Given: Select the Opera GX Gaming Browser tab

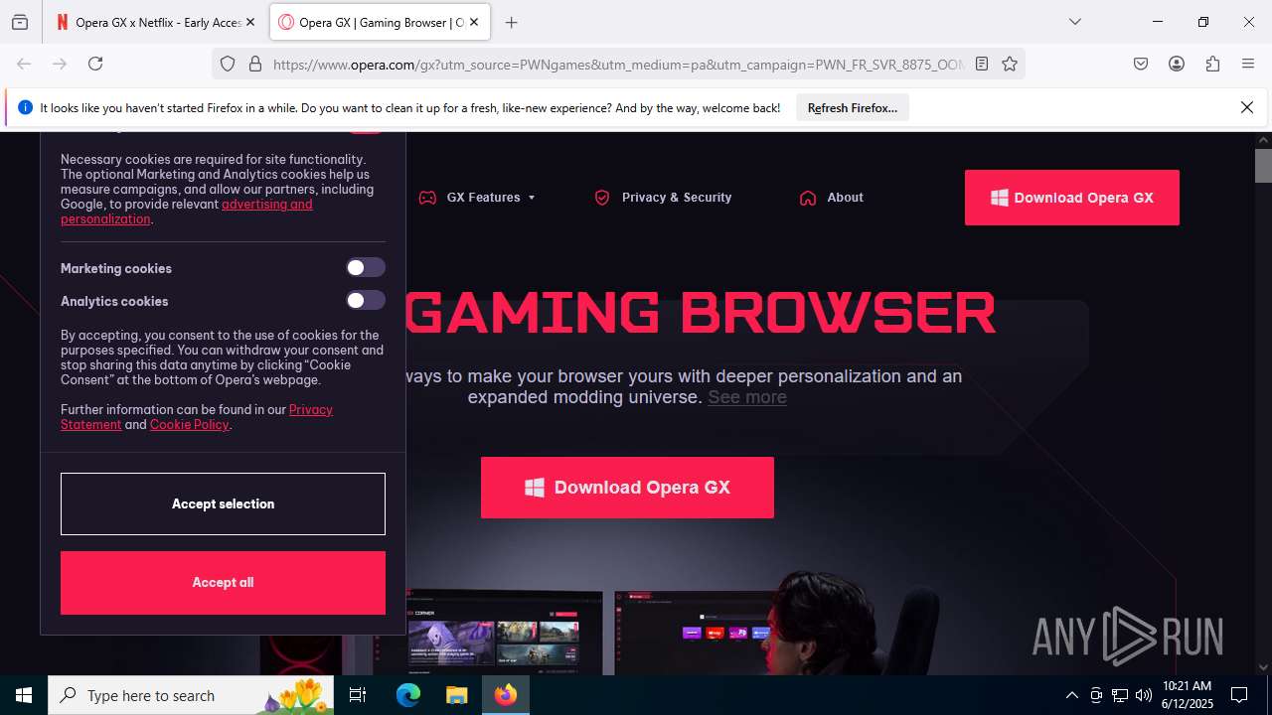Looking at the screenshot, I should click(380, 22).
